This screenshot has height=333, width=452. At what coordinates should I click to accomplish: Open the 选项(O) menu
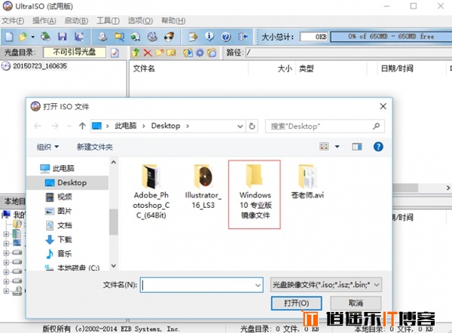coord(140,21)
